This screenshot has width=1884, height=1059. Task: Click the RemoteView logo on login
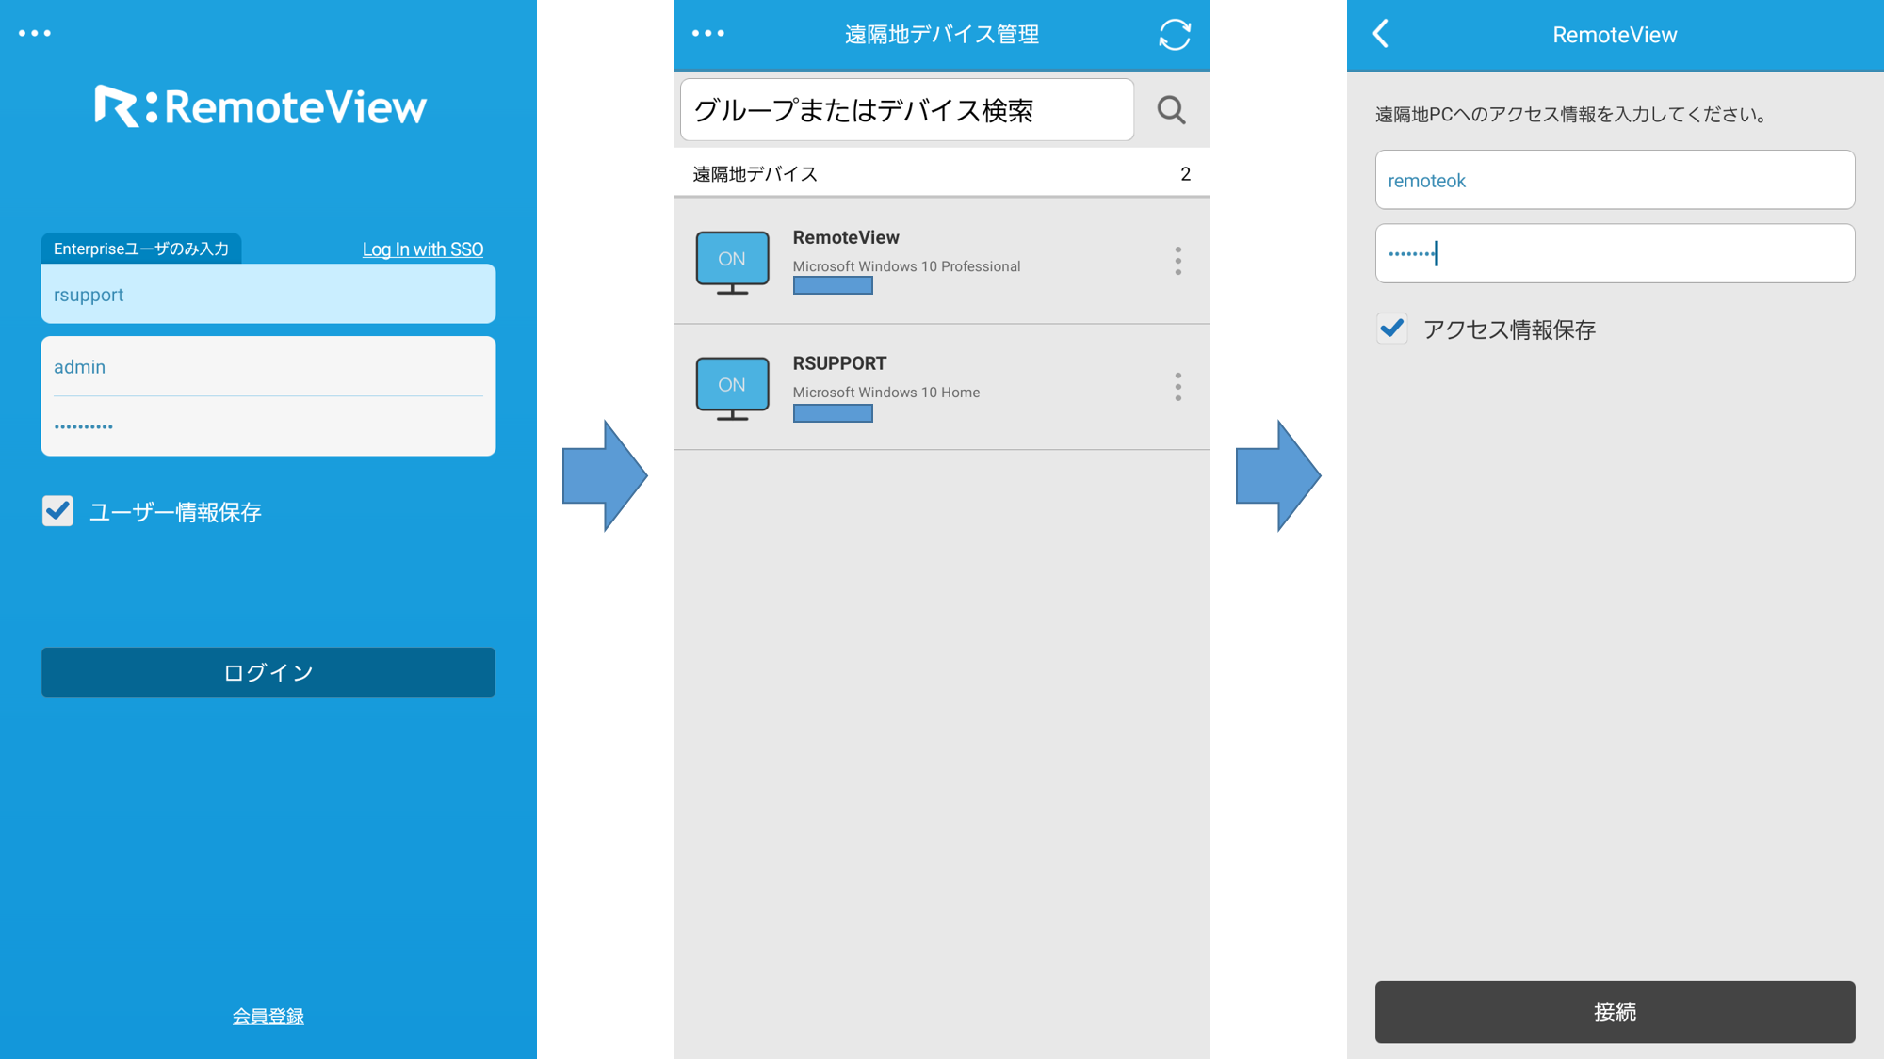point(261,106)
